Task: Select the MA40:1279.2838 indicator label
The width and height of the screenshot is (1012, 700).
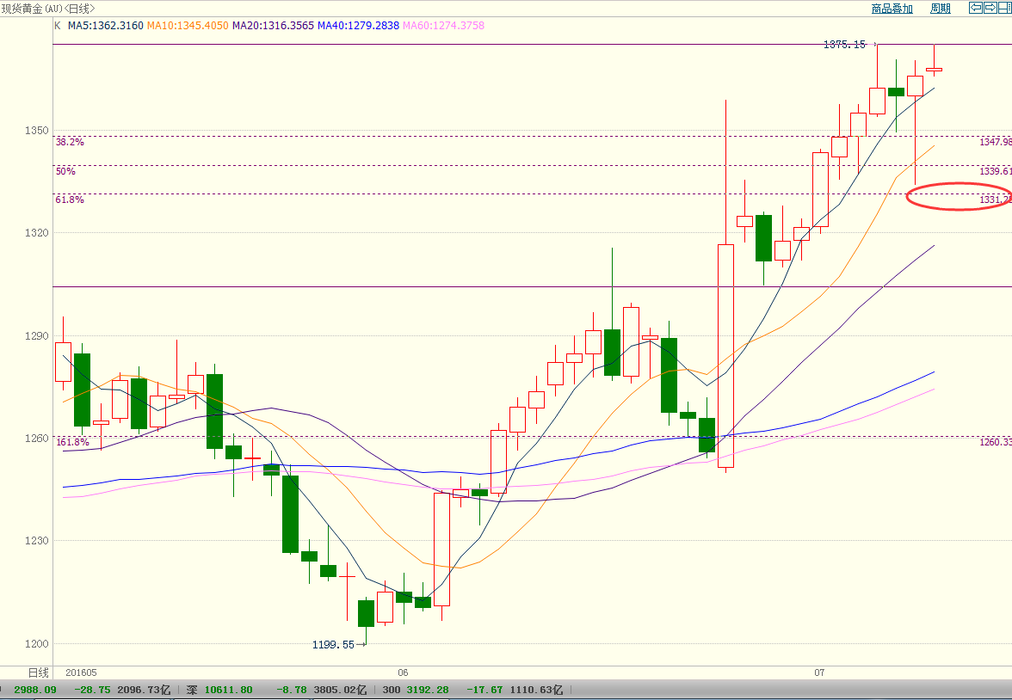Action: coord(358,26)
